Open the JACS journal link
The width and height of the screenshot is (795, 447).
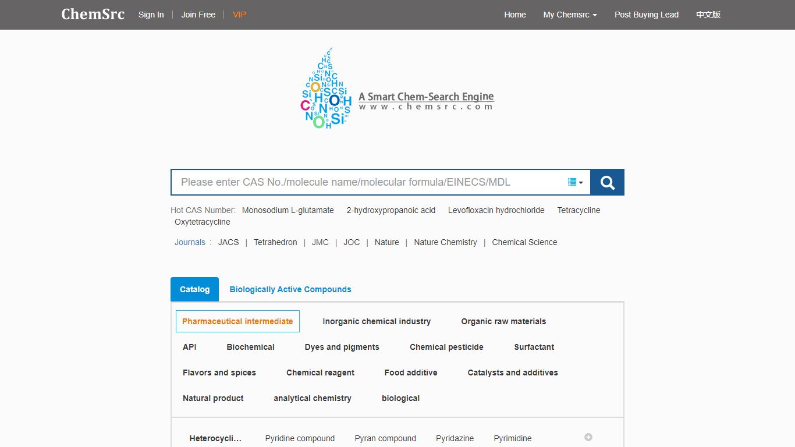click(x=229, y=242)
